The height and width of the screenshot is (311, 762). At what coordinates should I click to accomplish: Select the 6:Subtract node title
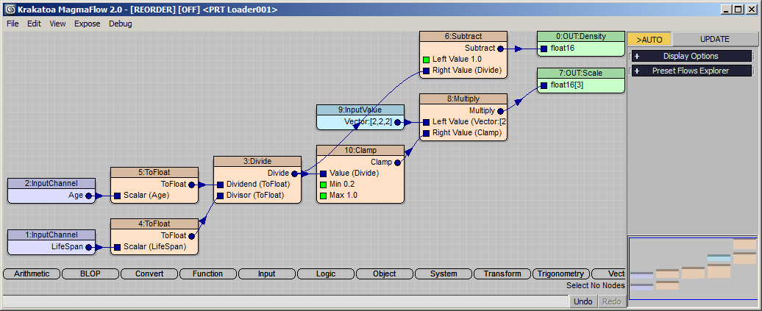point(463,37)
